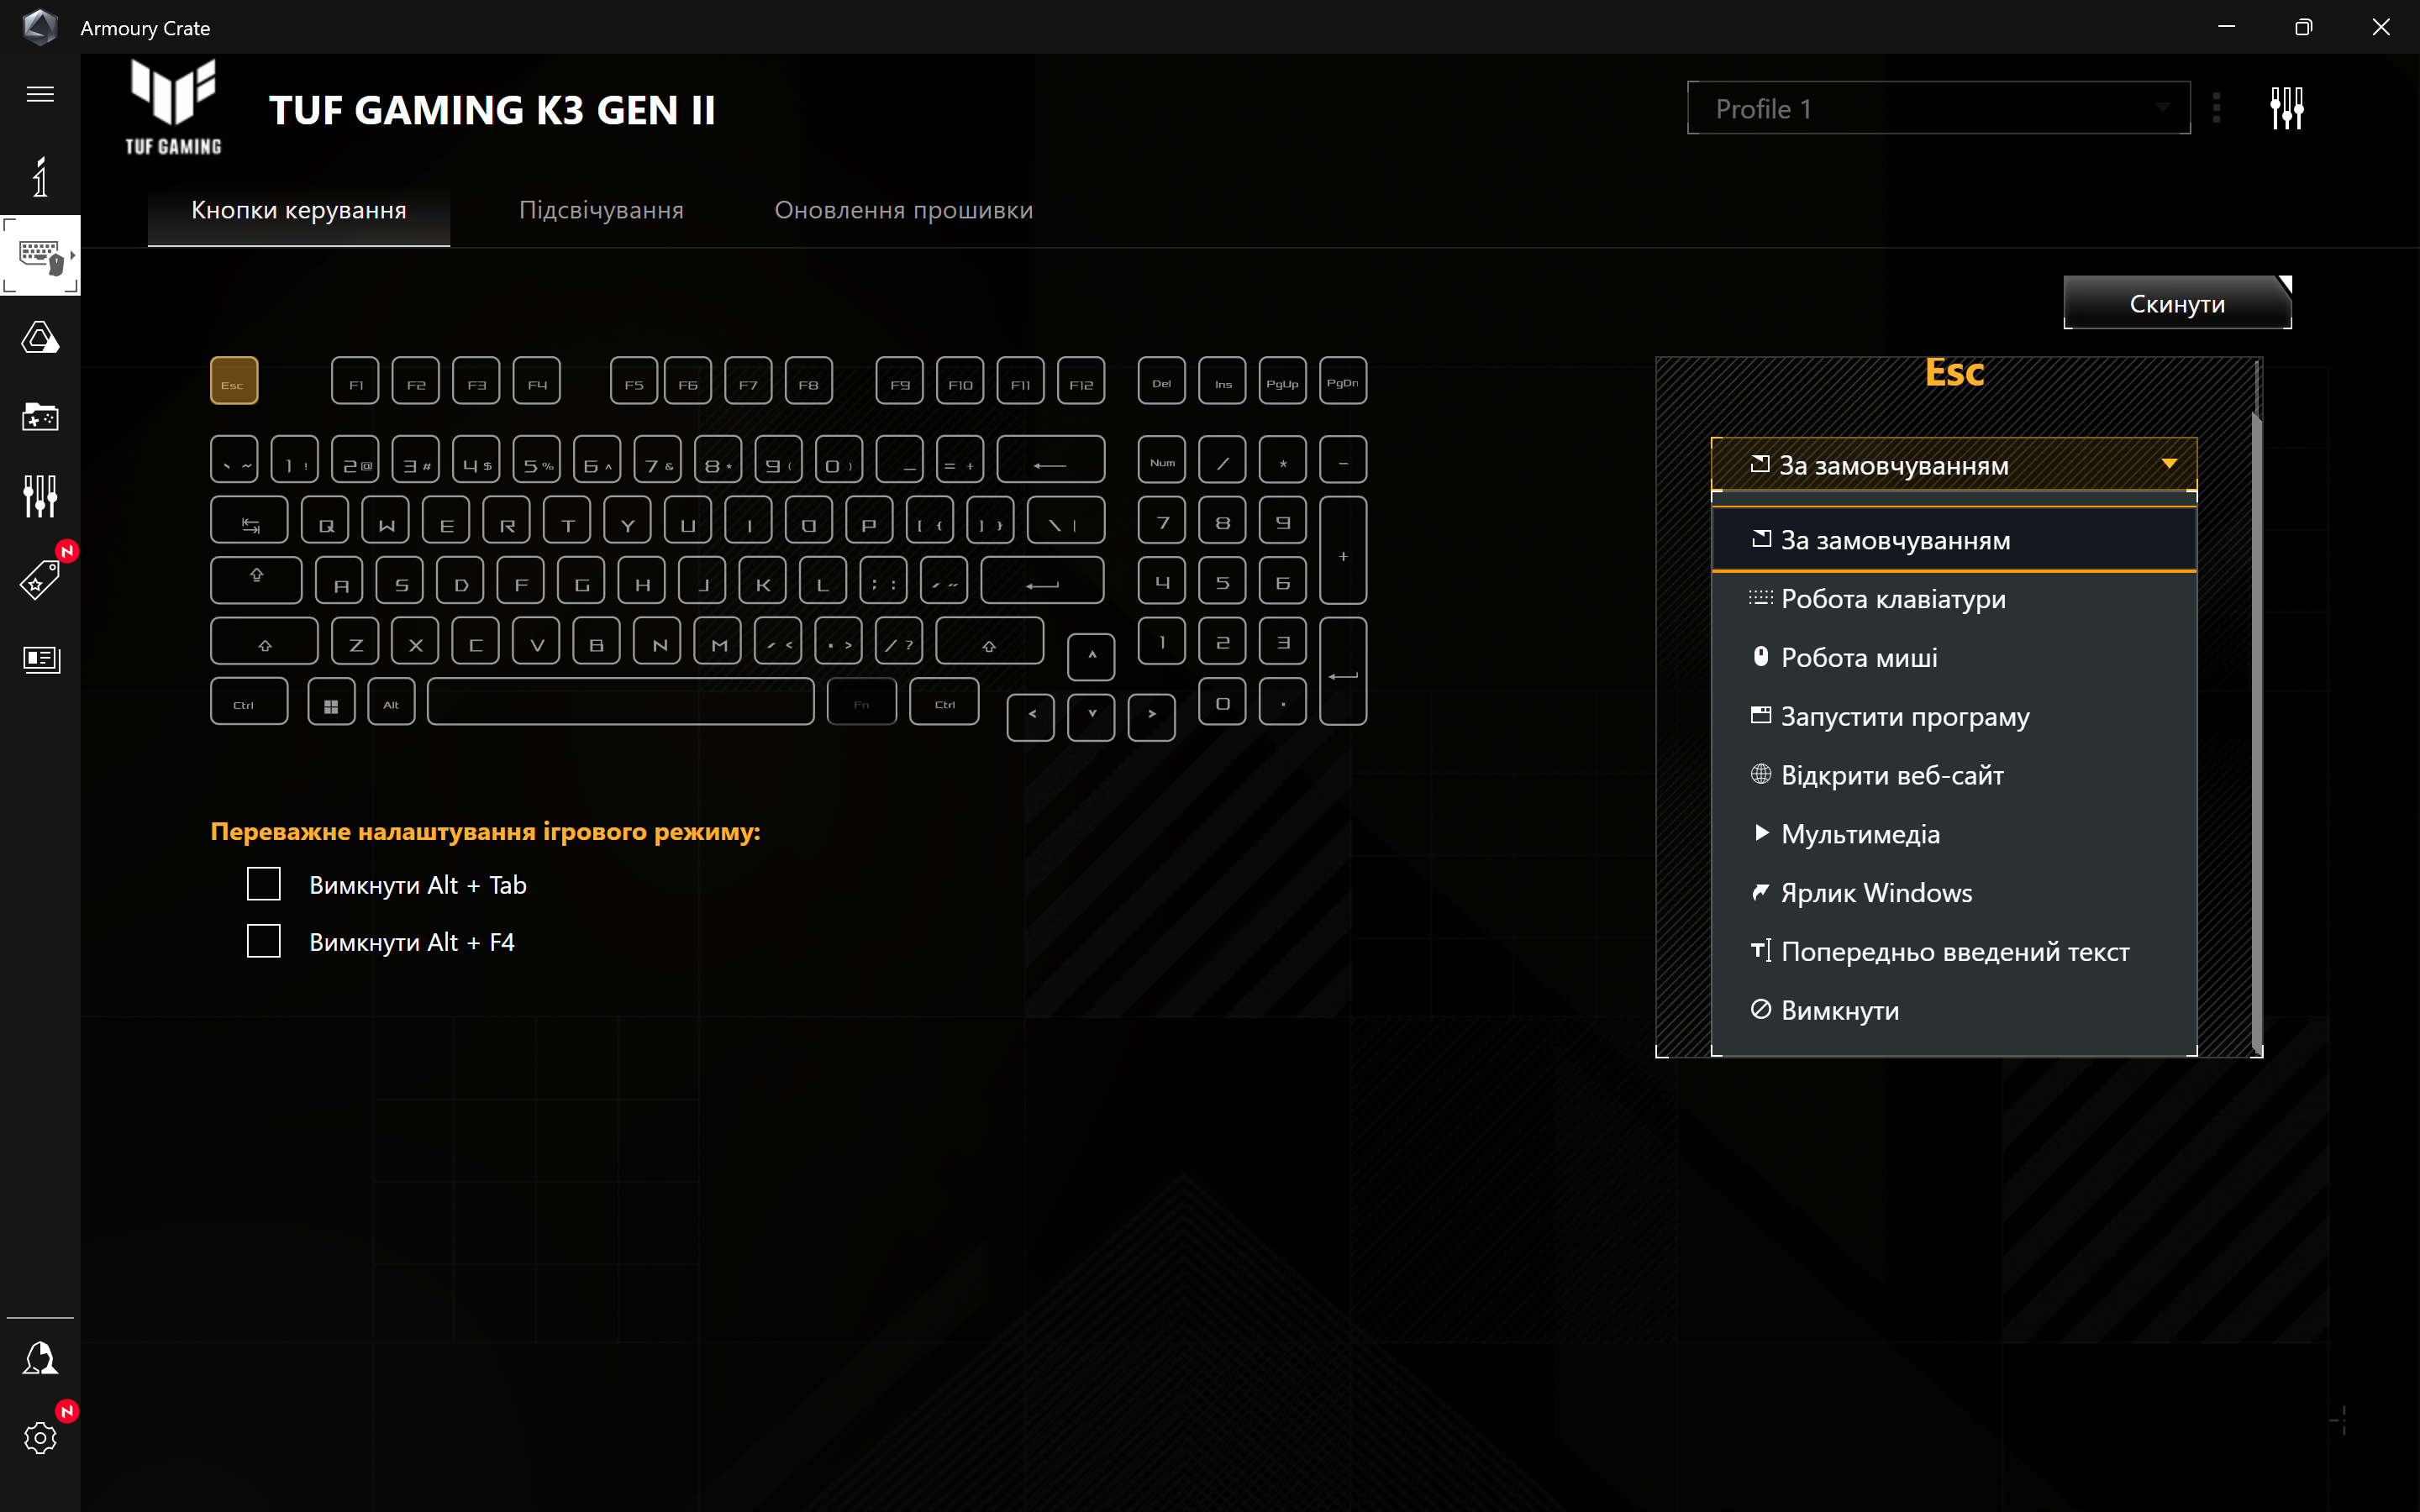Switch to Оновлення прошивки tab
2420x1512 pixels.
point(902,209)
